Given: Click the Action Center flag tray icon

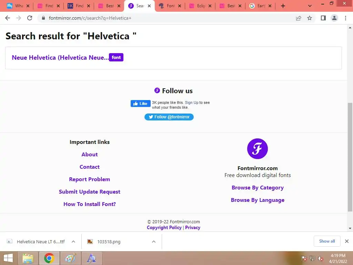Looking at the screenshot, I should [x=304, y=258].
